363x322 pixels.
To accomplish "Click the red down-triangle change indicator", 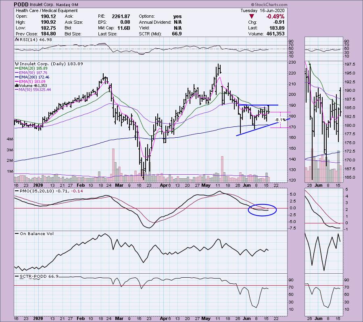I will [251, 17].
